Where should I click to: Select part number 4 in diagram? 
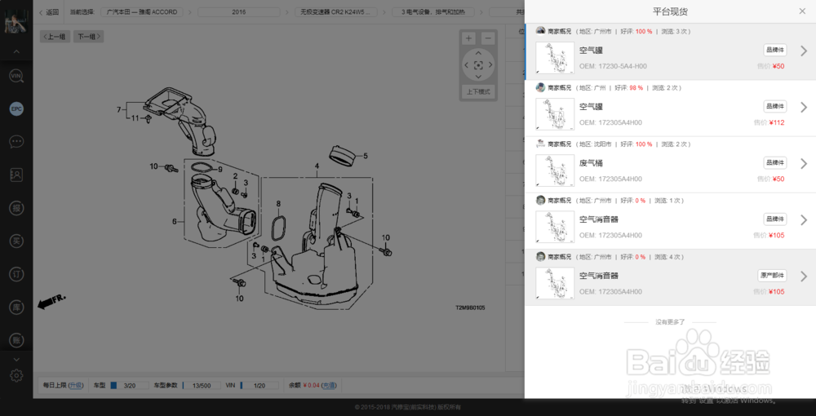[316, 167]
